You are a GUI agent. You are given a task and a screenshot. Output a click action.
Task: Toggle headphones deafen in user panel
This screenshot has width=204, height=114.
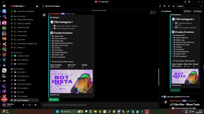click(x=29, y=105)
